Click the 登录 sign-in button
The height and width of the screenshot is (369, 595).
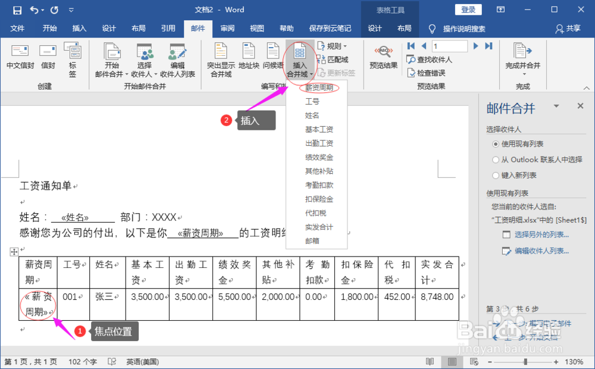pos(468,10)
